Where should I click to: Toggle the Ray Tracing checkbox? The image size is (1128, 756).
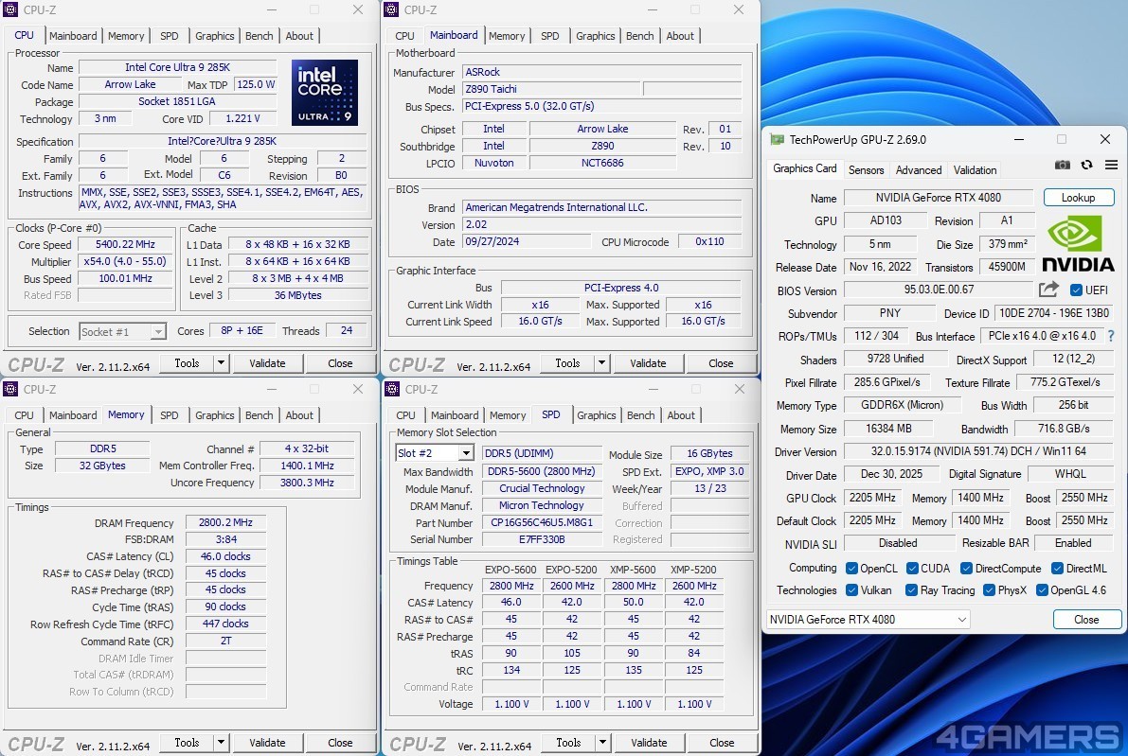tap(911, 590)
